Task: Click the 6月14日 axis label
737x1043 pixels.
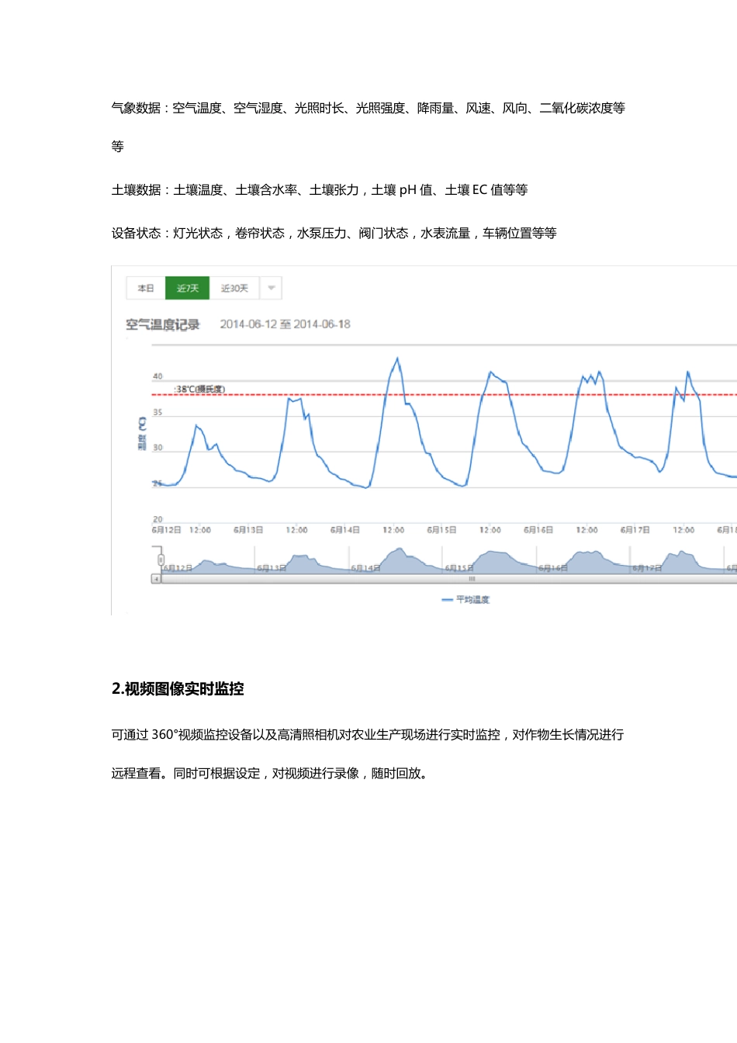Action: pyautogui.click(x=345, y=530)
